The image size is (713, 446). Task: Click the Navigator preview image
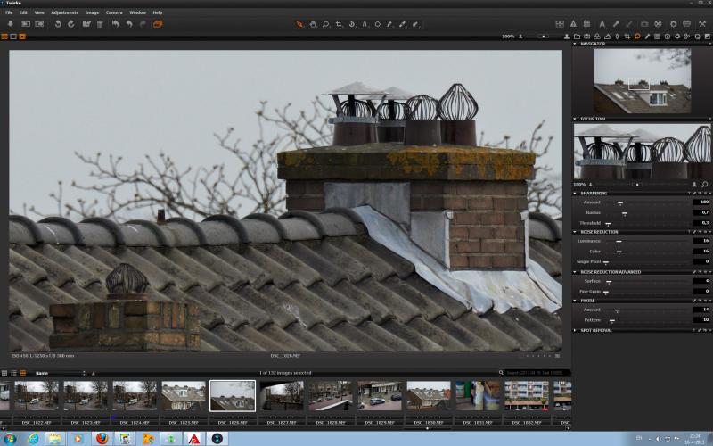pos(642,81)
